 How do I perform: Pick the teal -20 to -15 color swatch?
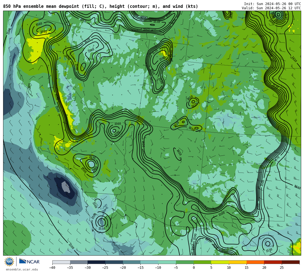point(132,262)
